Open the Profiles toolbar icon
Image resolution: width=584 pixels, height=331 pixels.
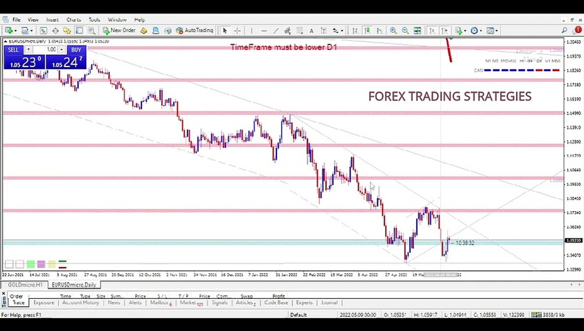pyautogui.click(x=24, y=30)
